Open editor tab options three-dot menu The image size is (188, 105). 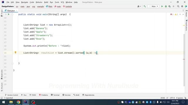183,10
